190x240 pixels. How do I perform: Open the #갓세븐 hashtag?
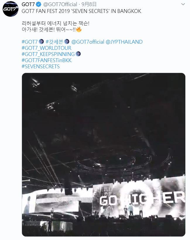click(x=54, y=42)
